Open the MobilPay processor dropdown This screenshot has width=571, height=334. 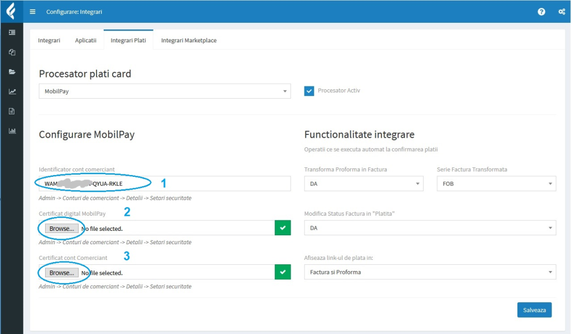(164, 91)
